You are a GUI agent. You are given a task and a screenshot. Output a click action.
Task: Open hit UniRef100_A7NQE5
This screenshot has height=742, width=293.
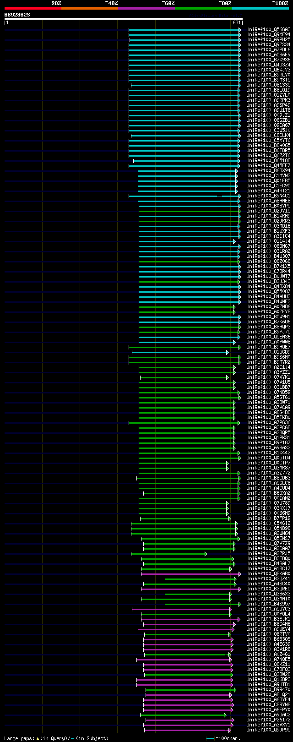click(268, 659)
